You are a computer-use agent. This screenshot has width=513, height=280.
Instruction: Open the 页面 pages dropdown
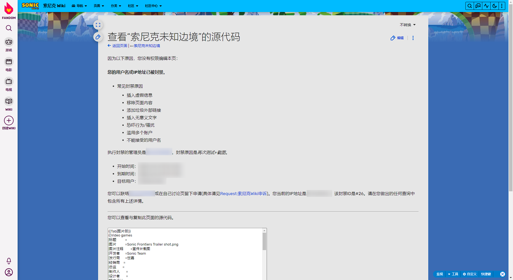pos(99,6)
